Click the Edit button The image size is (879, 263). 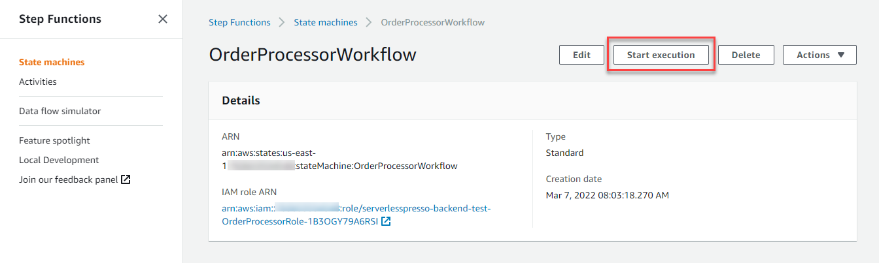pos(581,55)
